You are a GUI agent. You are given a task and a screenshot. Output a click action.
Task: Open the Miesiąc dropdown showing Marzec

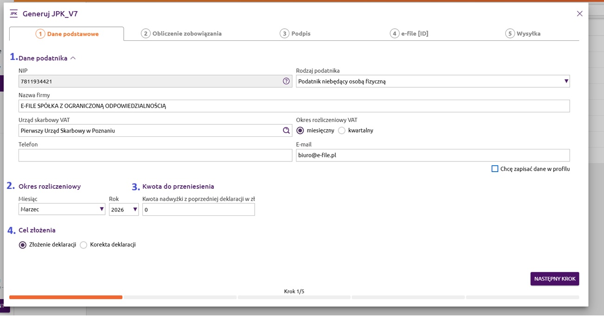[x=62, y=210]
